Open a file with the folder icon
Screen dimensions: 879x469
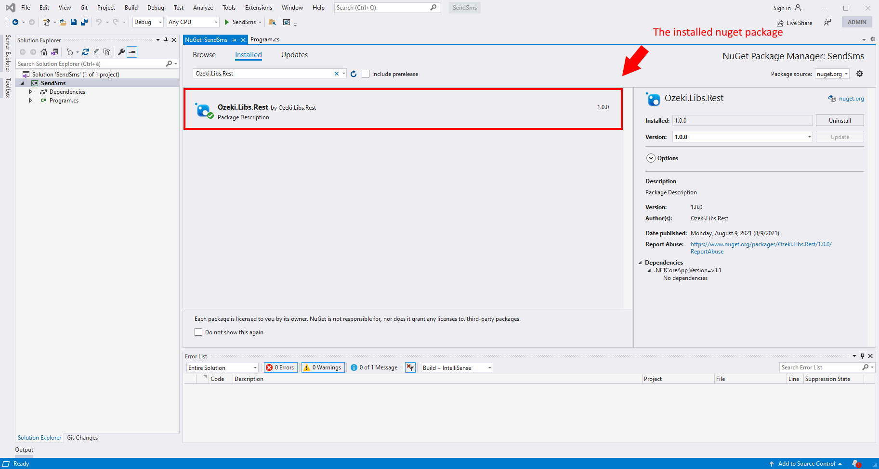pyautogui.click(x=63, y=22)
